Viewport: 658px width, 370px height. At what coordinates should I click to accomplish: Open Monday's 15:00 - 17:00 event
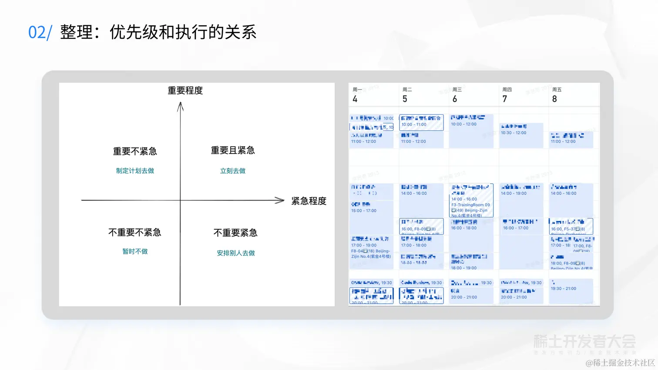coord(371,217)
